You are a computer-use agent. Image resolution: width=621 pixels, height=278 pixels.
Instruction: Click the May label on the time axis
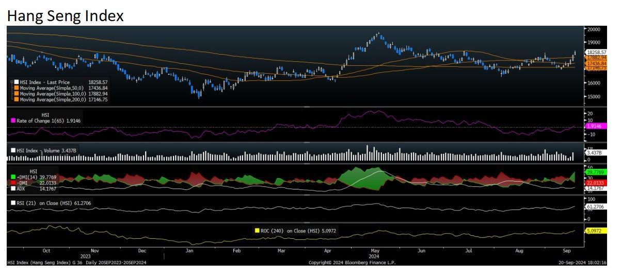pyautogui.click(x=375, y=251)
